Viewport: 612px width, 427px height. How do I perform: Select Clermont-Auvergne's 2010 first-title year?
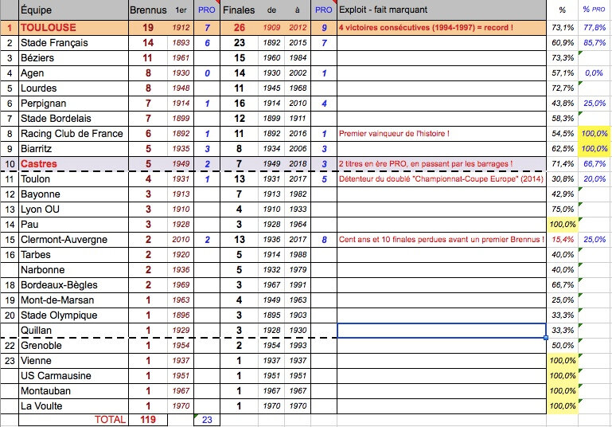(181, 240)
